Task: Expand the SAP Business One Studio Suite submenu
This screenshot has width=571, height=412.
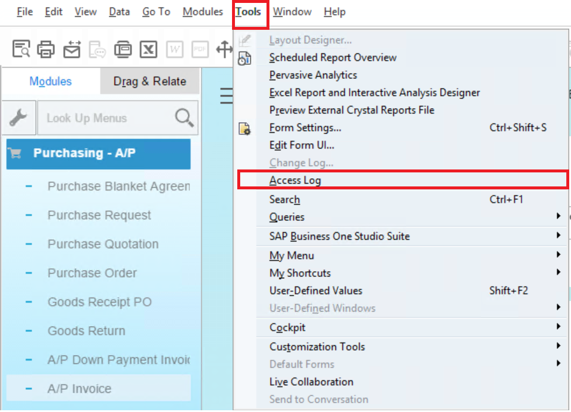Action: [339, 236]
